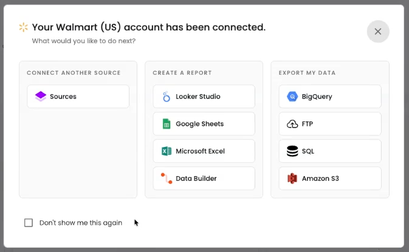This screenshot has height=252, width=409.
Task: Export data to BigQuery
Action: pos(330,97)
